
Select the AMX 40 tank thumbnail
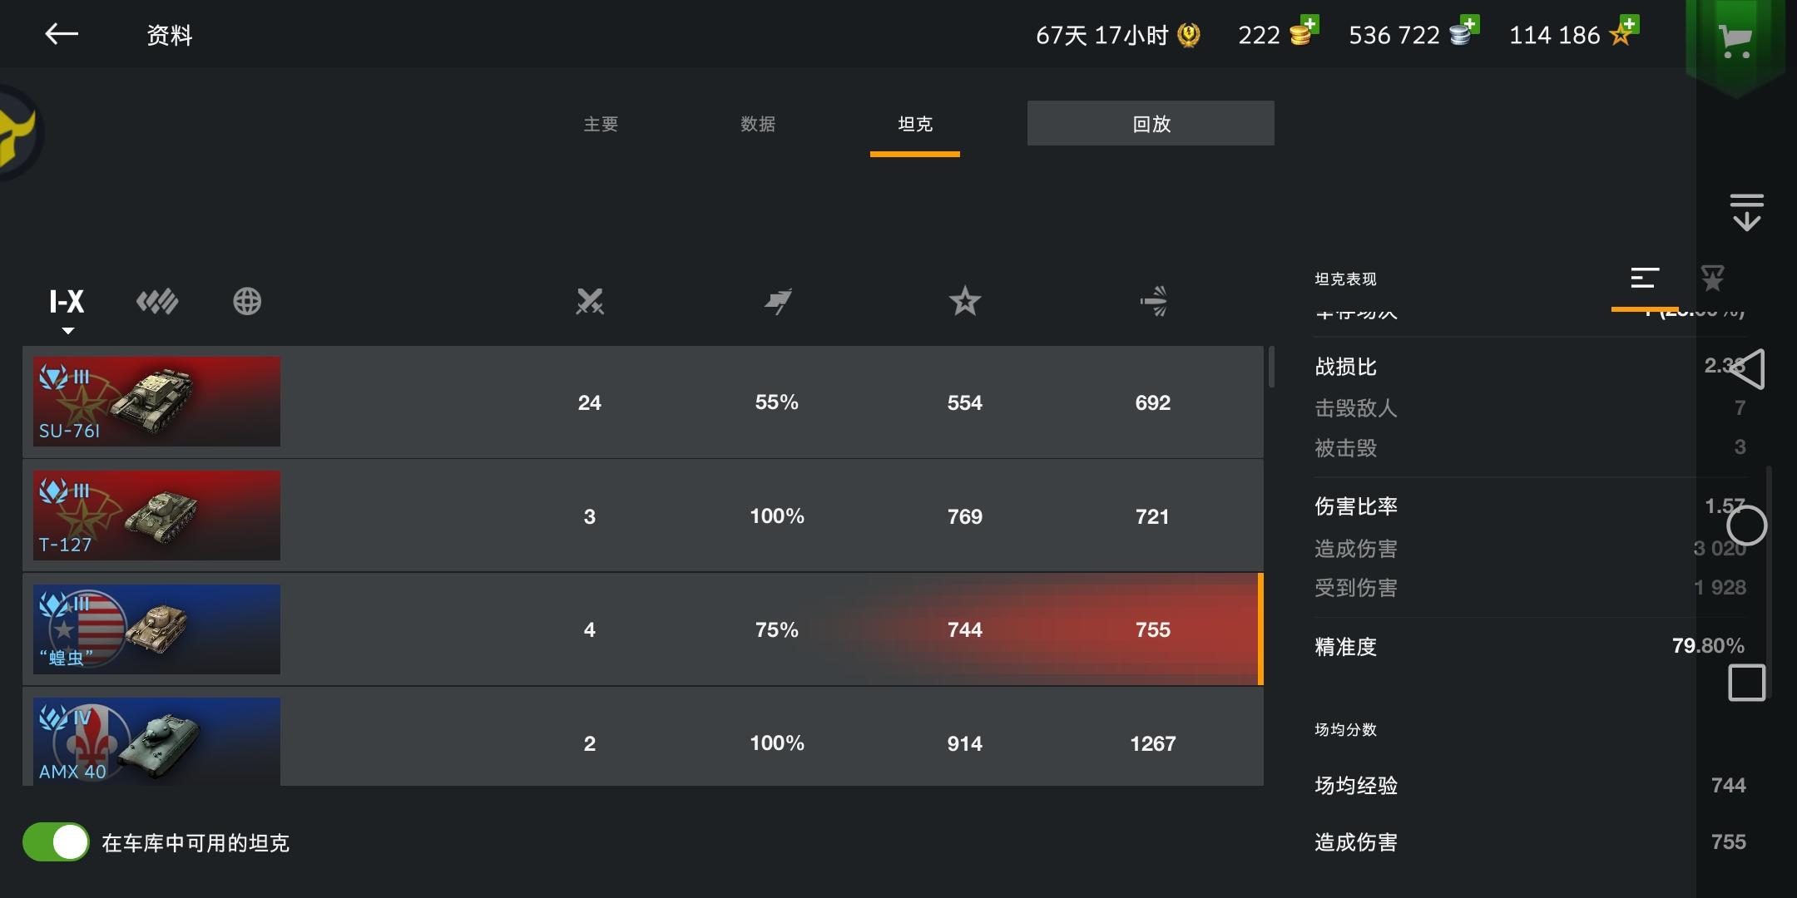(156, 742)
